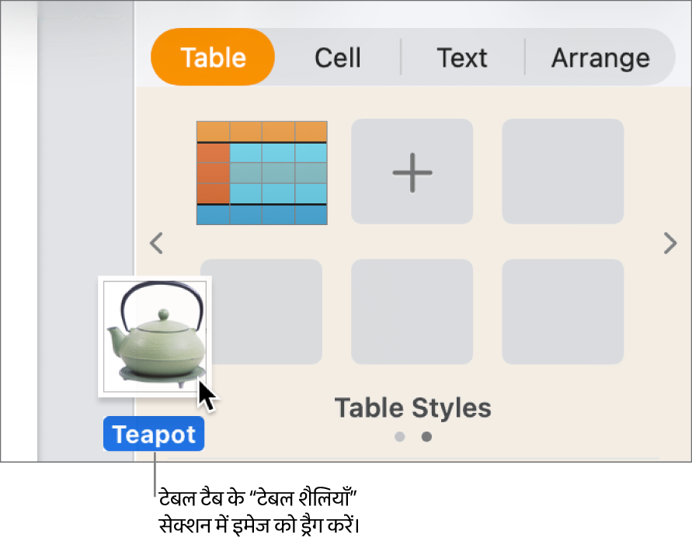The image size is (692, 541).
Task: Show previous table styles with left chevron
Action: point(156,244)
